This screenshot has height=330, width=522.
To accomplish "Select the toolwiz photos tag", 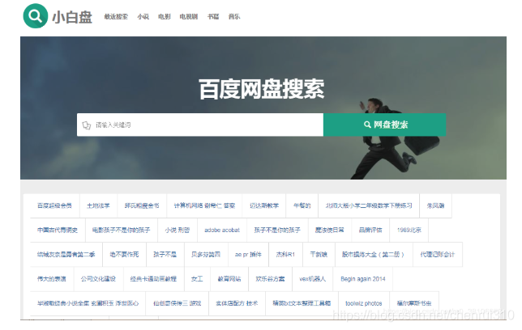I will (363, 303).
